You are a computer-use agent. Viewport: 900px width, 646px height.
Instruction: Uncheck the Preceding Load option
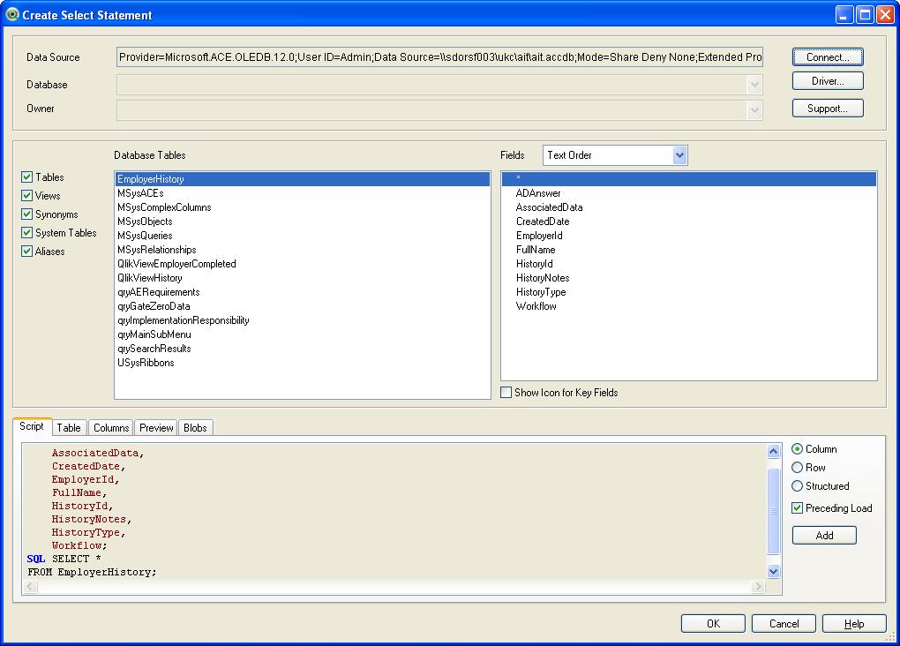[797, 507]
